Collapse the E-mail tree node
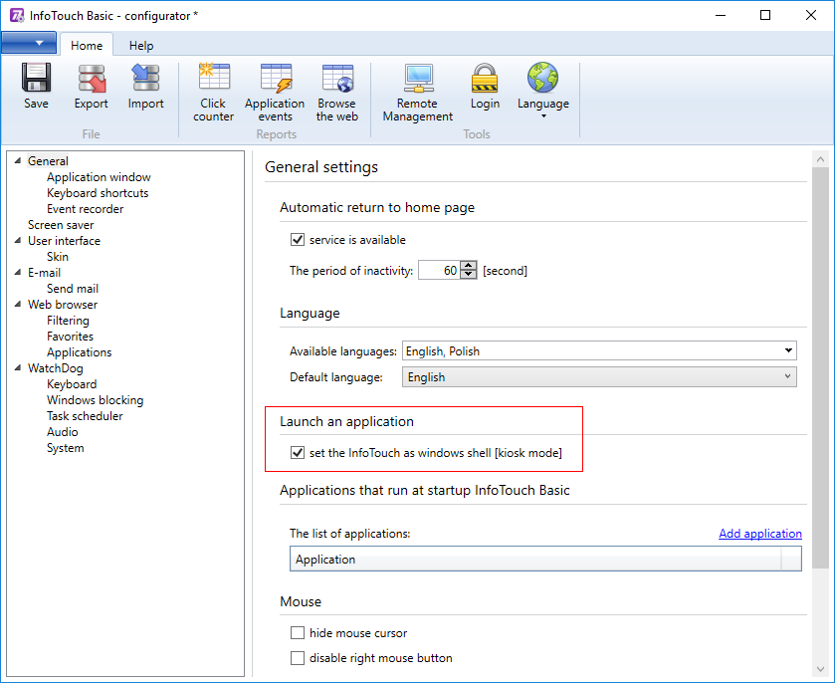Image resolution: width=835 pixels, height=683 pixels. tap(18, 272)
